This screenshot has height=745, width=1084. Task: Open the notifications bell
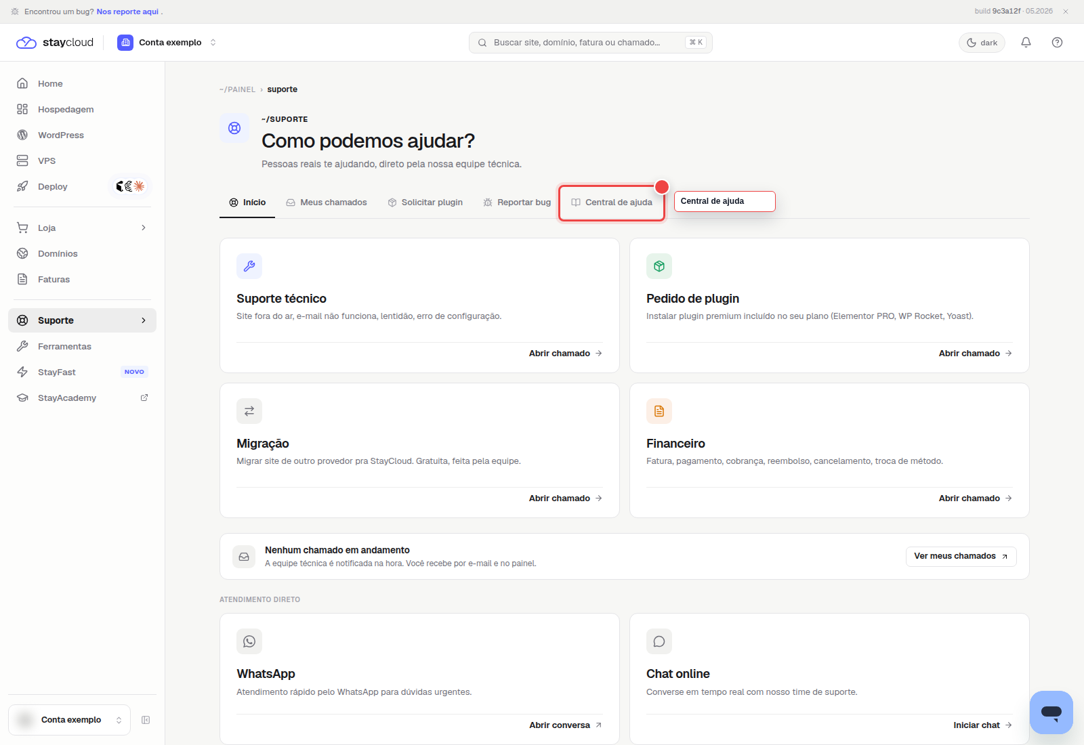pos(1026,43)
